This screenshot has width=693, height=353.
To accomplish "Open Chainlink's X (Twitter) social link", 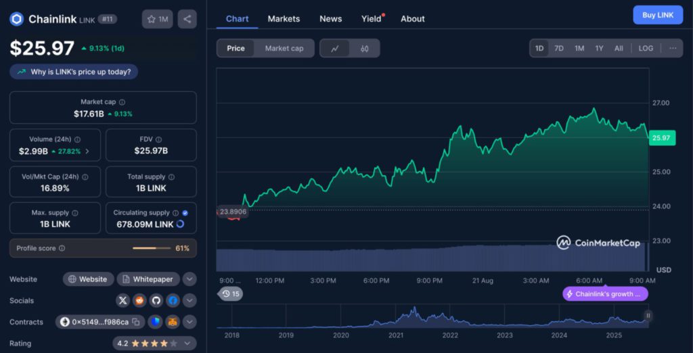I will (x=122, y=300).
